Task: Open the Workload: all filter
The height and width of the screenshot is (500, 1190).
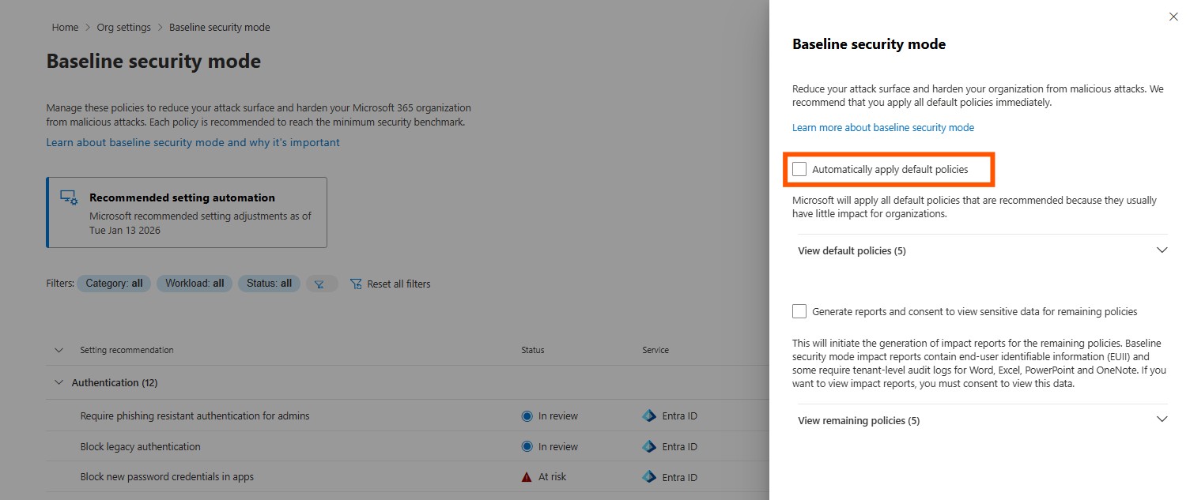Action: 194,284
